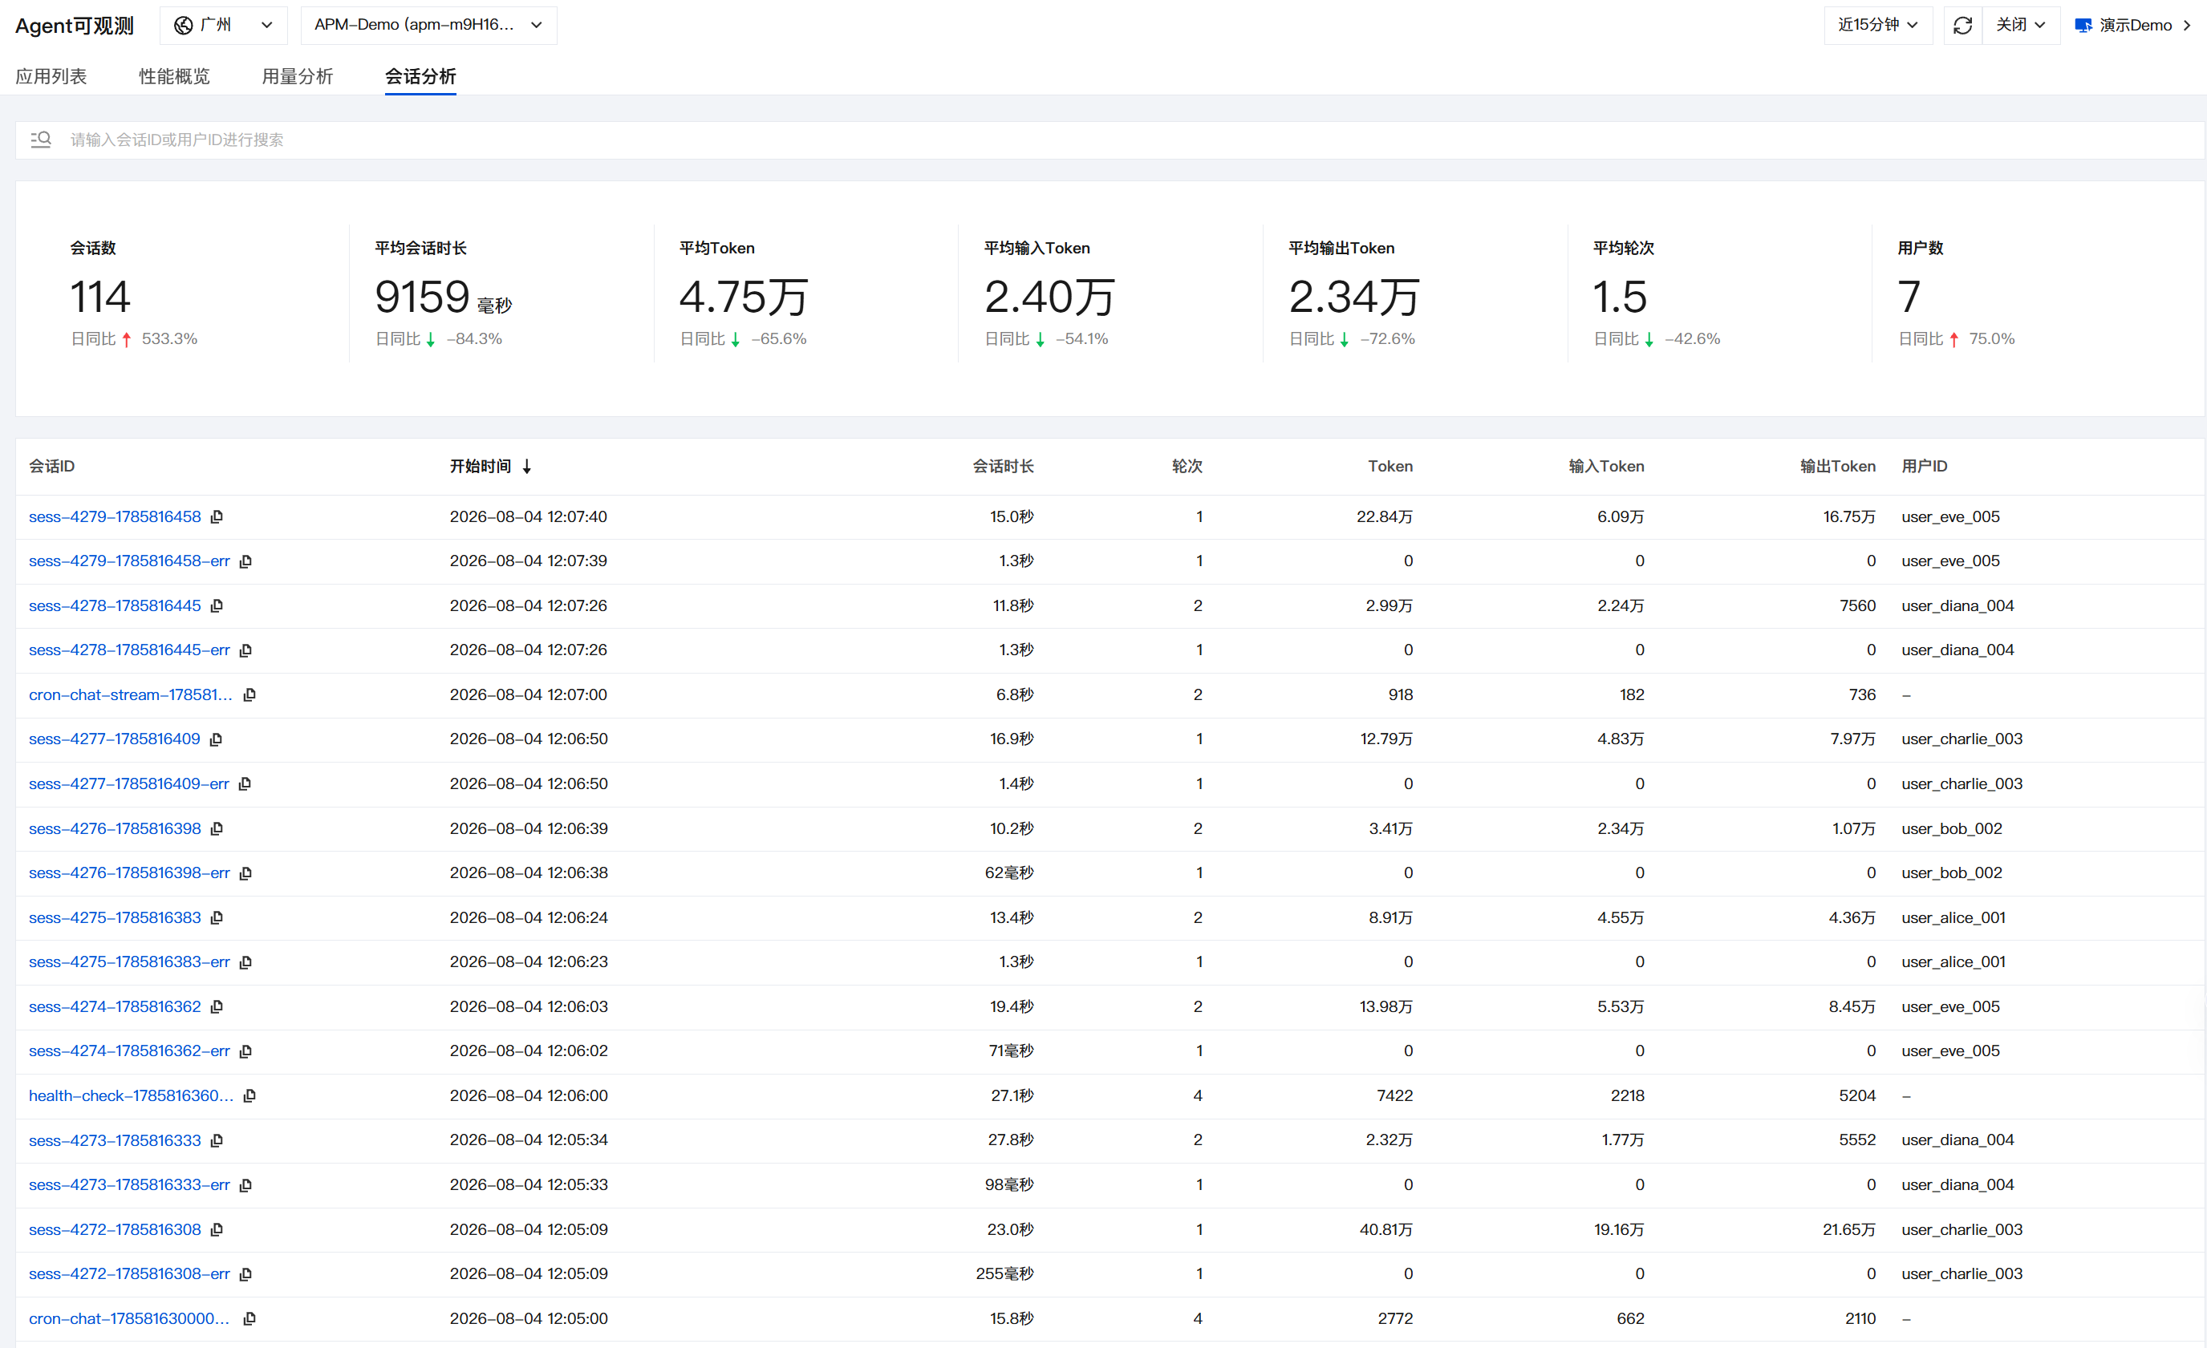This screenshot has width=2207, height=1348.
Task: Open the 广州 region dropdown
Action: pyautogui.click(x=224, y=25)
